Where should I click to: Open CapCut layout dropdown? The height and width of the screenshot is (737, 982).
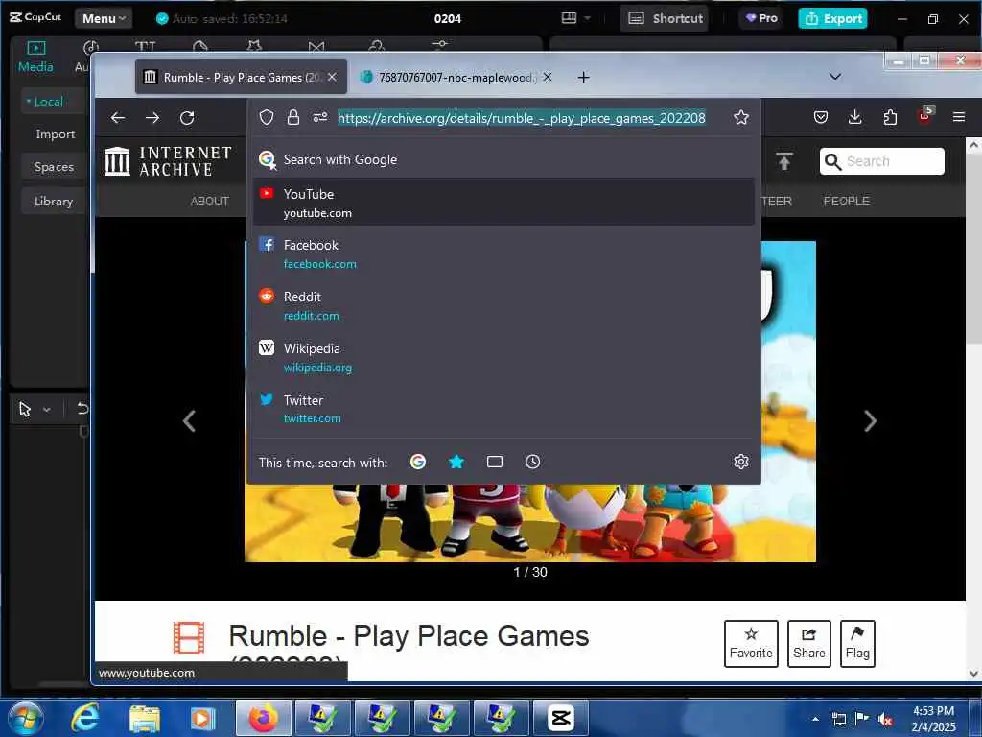coord(576,18)
